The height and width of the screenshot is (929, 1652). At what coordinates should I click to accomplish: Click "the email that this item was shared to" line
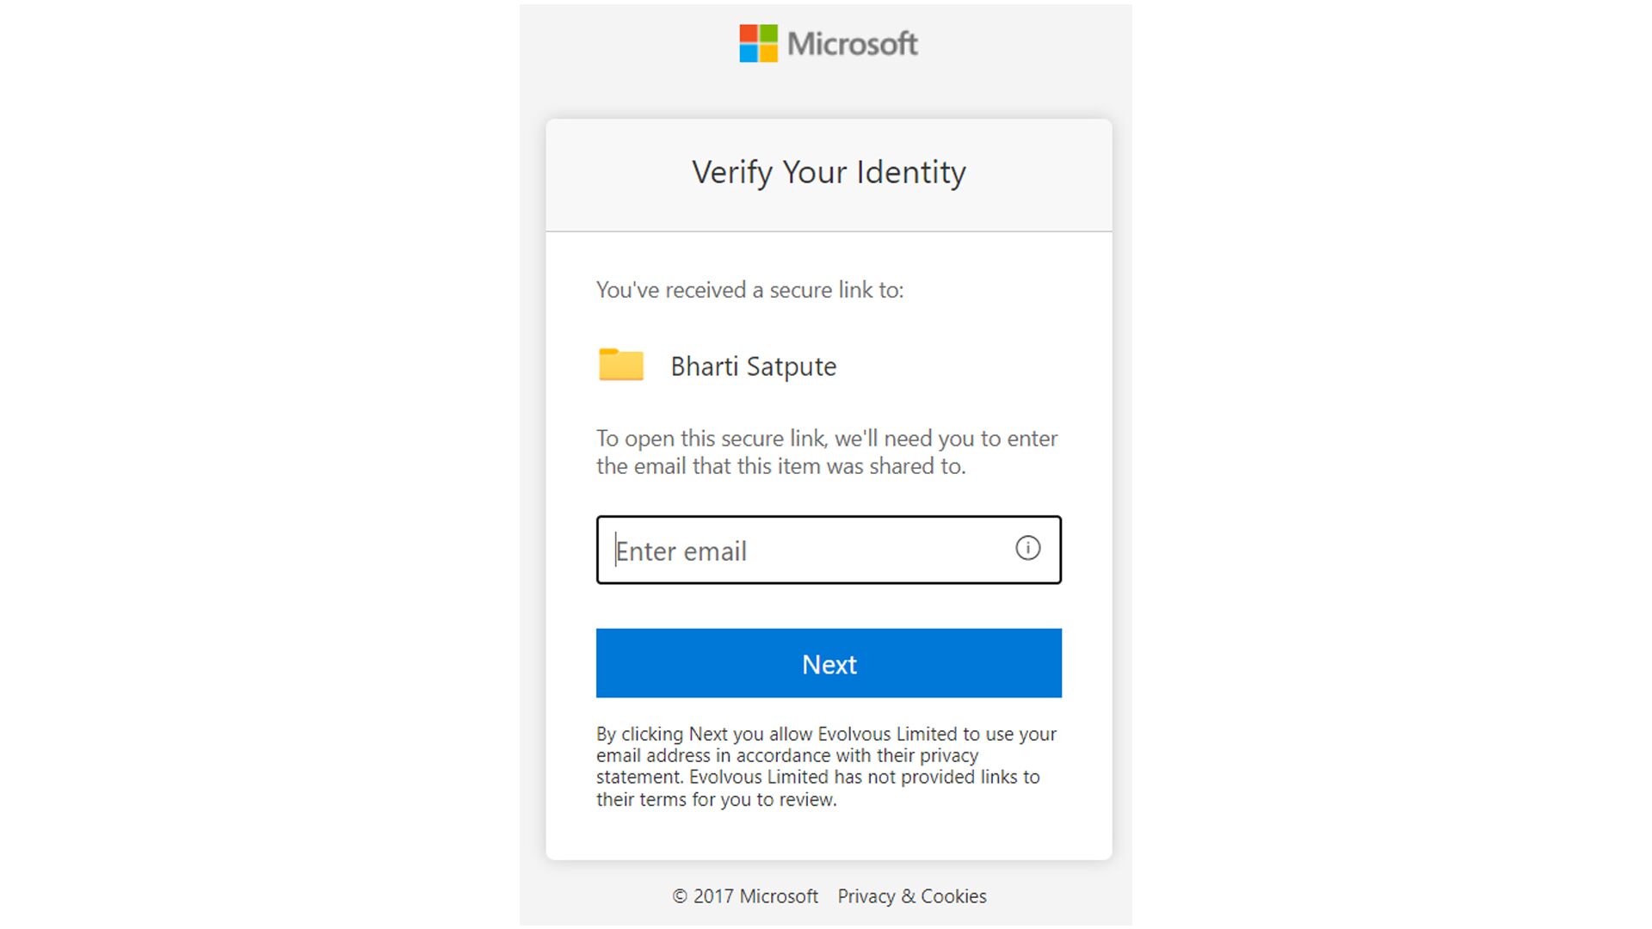click(x=780, y=466)
